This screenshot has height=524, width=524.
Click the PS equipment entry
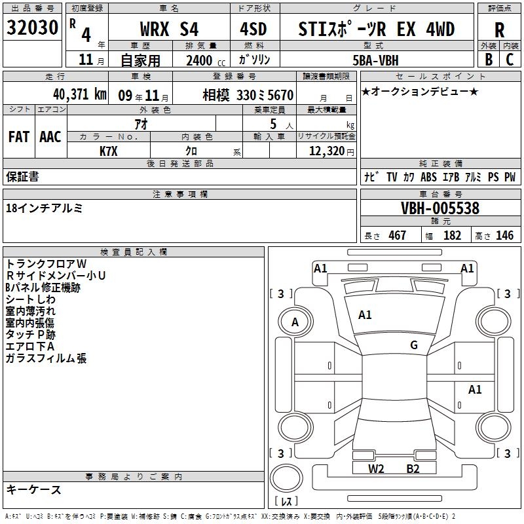click(x=493, y=177)
